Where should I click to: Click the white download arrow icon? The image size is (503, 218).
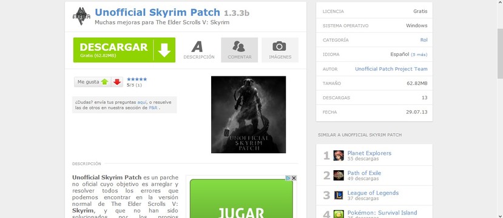(x=164, y=50)
